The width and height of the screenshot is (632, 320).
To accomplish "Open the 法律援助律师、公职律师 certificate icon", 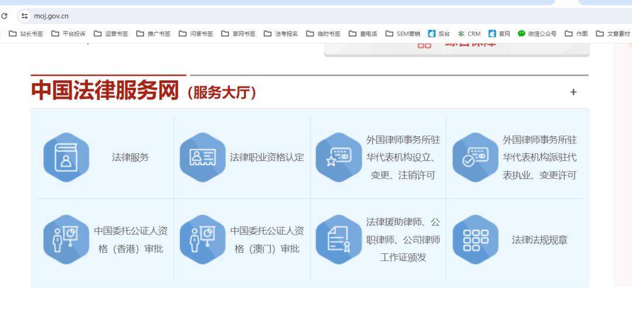I will [x=339, y=239].
